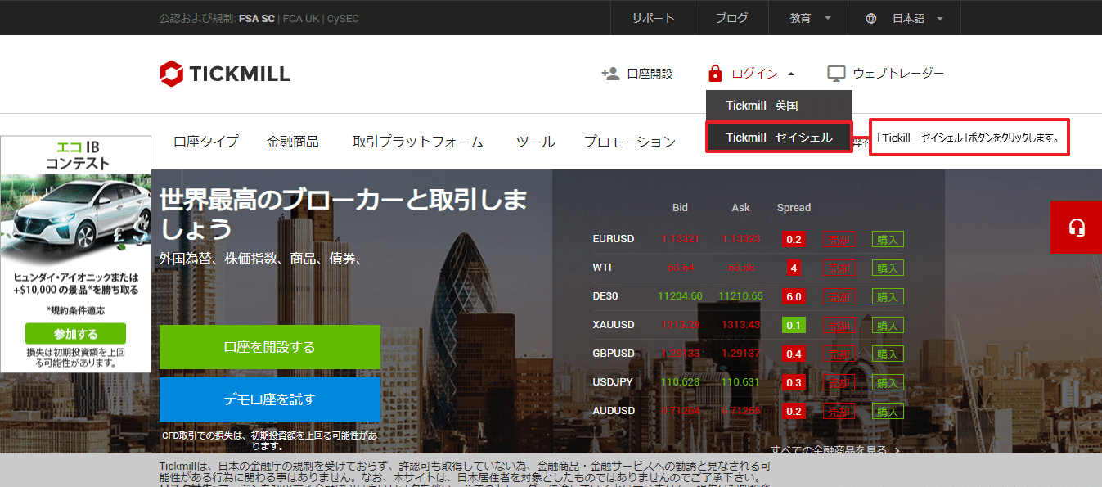
Task: Collapse the ログイン dropdown arrow
Action: [791, 72]
